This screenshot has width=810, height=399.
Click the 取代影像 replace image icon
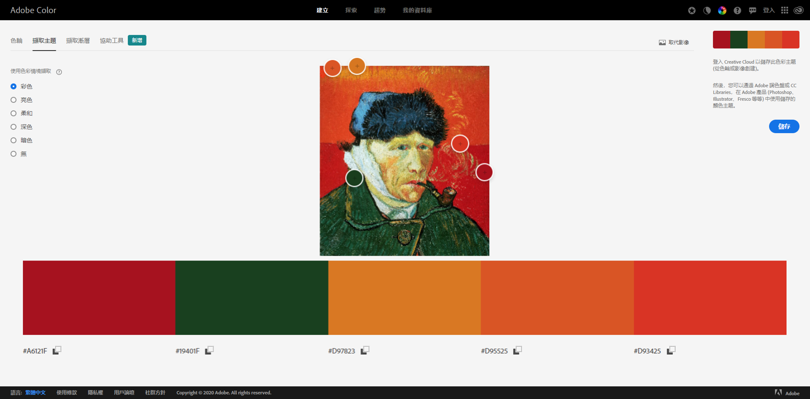662,42
